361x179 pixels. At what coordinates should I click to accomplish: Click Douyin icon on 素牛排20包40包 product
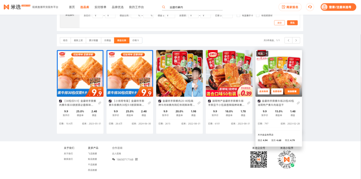pyautogui.click(x=259, y=101)
